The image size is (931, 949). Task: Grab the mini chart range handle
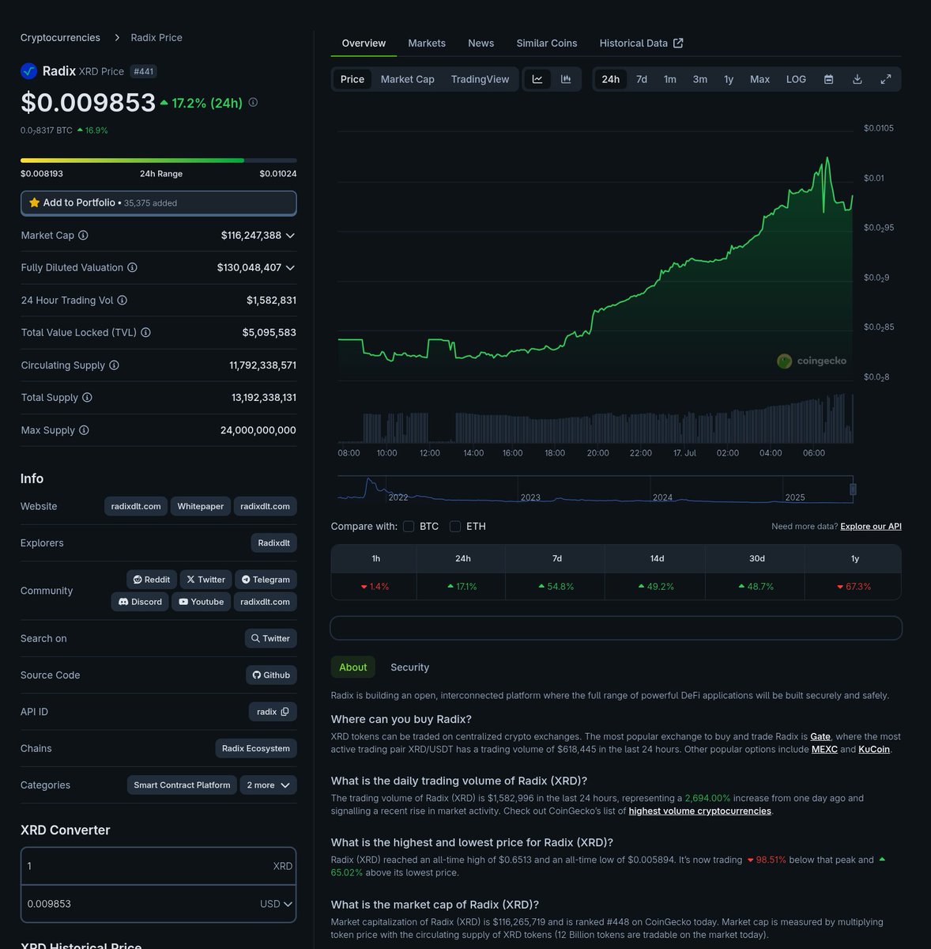(x=853, y=490)
